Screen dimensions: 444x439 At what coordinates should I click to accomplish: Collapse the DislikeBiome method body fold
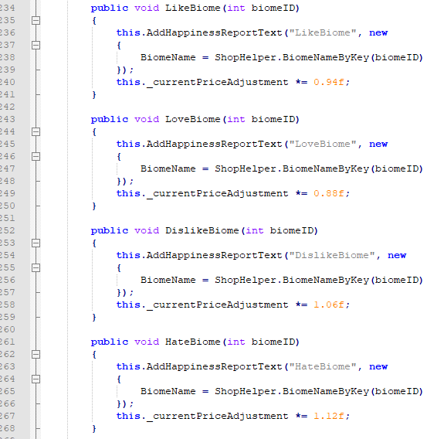click(x=36, y=243)
